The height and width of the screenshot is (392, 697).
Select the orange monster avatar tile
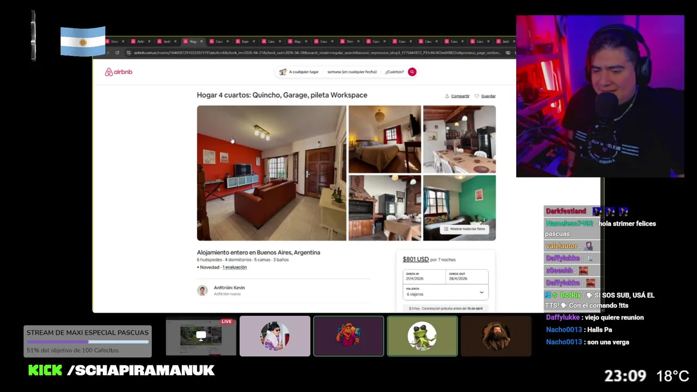pos(348,336)
